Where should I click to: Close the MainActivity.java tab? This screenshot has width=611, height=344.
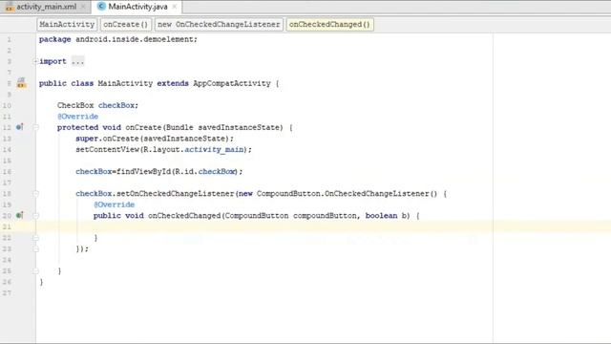tap(174, 7)
